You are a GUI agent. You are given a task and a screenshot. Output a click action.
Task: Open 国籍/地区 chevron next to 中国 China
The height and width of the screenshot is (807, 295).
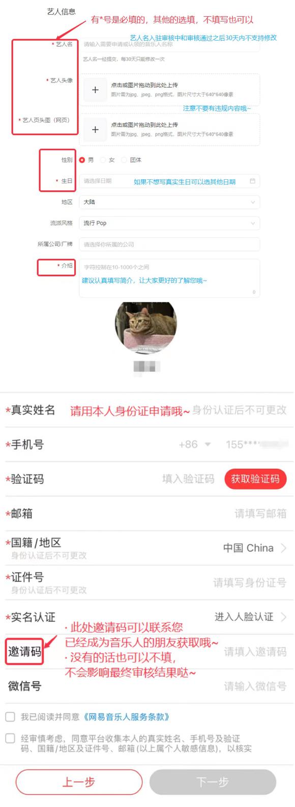283,548
